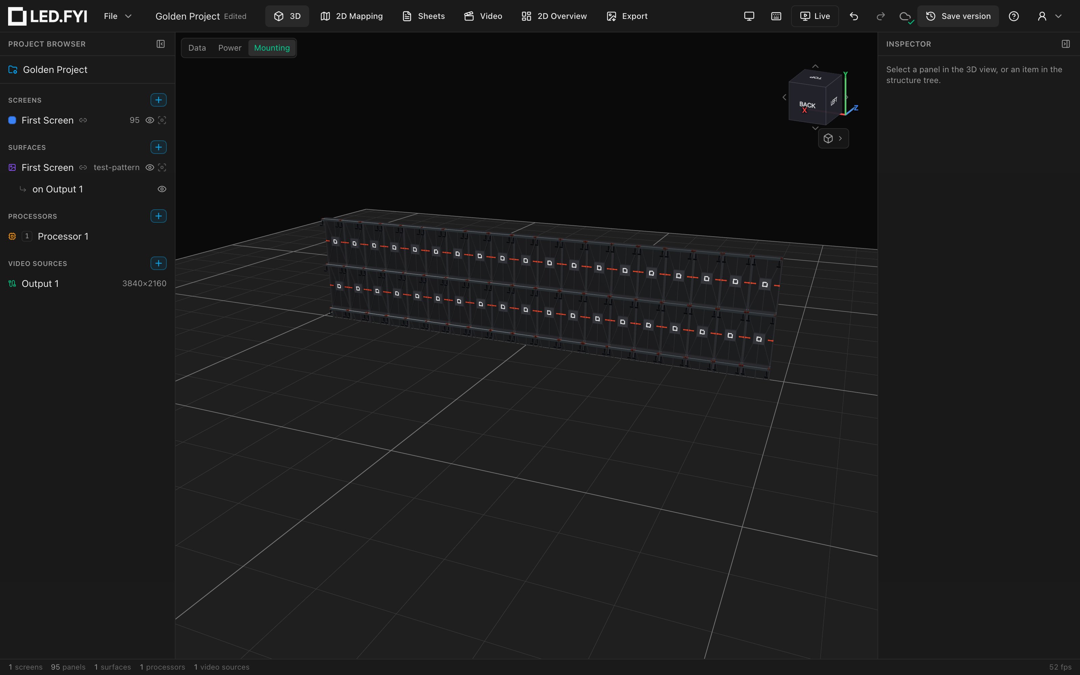
Task: Switch to the 3D tab
Action: pyautogui.click(x=287, y=16)
